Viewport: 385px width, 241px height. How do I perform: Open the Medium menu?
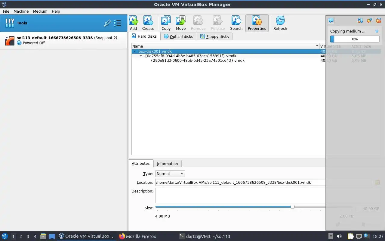tap(40, 11)
